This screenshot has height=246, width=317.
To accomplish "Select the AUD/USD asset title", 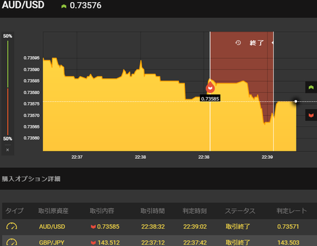I will click(x=23, y=5).
